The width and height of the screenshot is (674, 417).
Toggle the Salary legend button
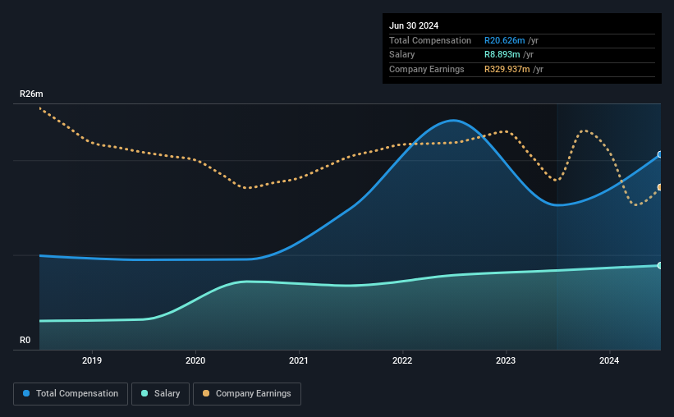160,394
